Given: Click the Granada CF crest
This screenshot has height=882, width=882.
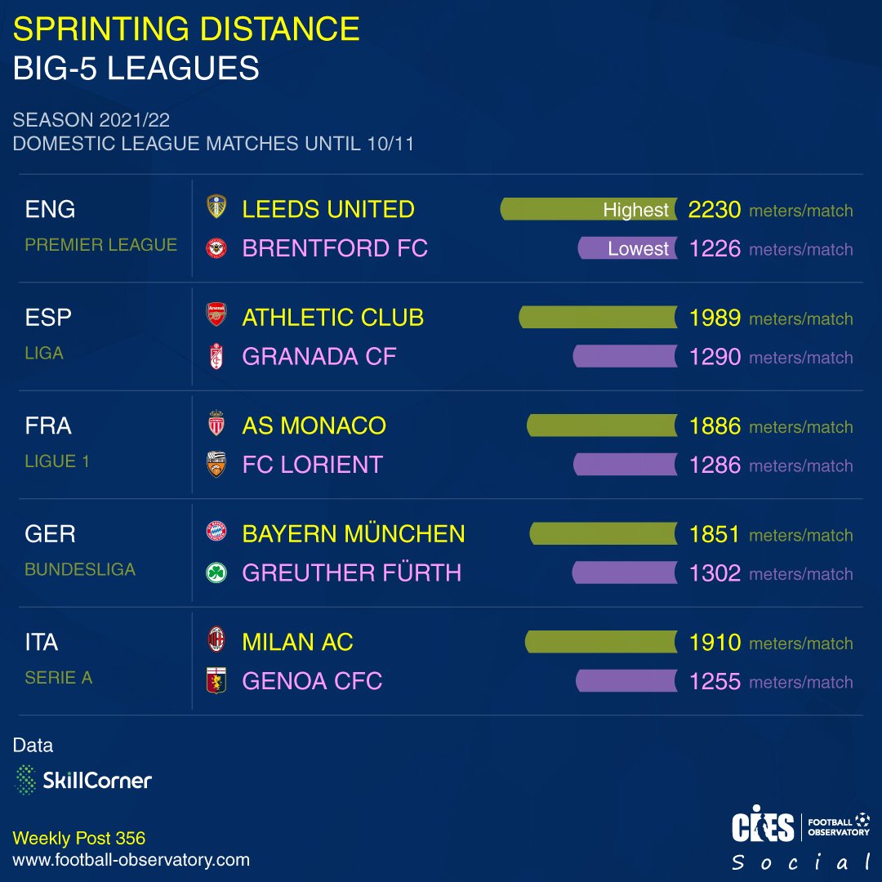Looking at the screenshot, I should (x=216, y=356).
